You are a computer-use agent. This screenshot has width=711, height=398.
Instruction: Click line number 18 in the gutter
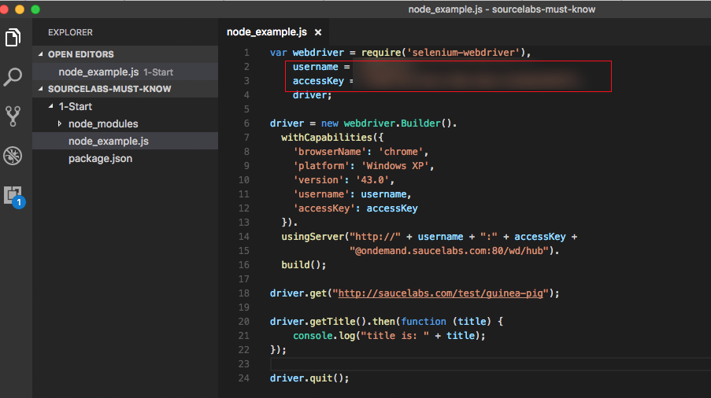[x=244, y=293]
